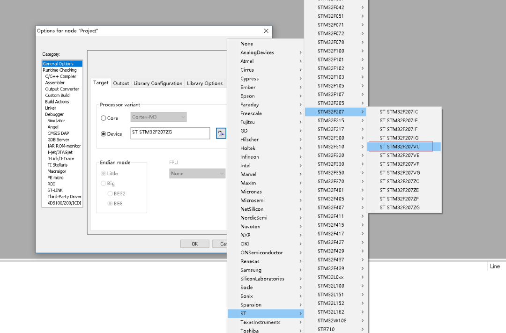
Task: Click the device selection list icon button
Action: (221, 133)
